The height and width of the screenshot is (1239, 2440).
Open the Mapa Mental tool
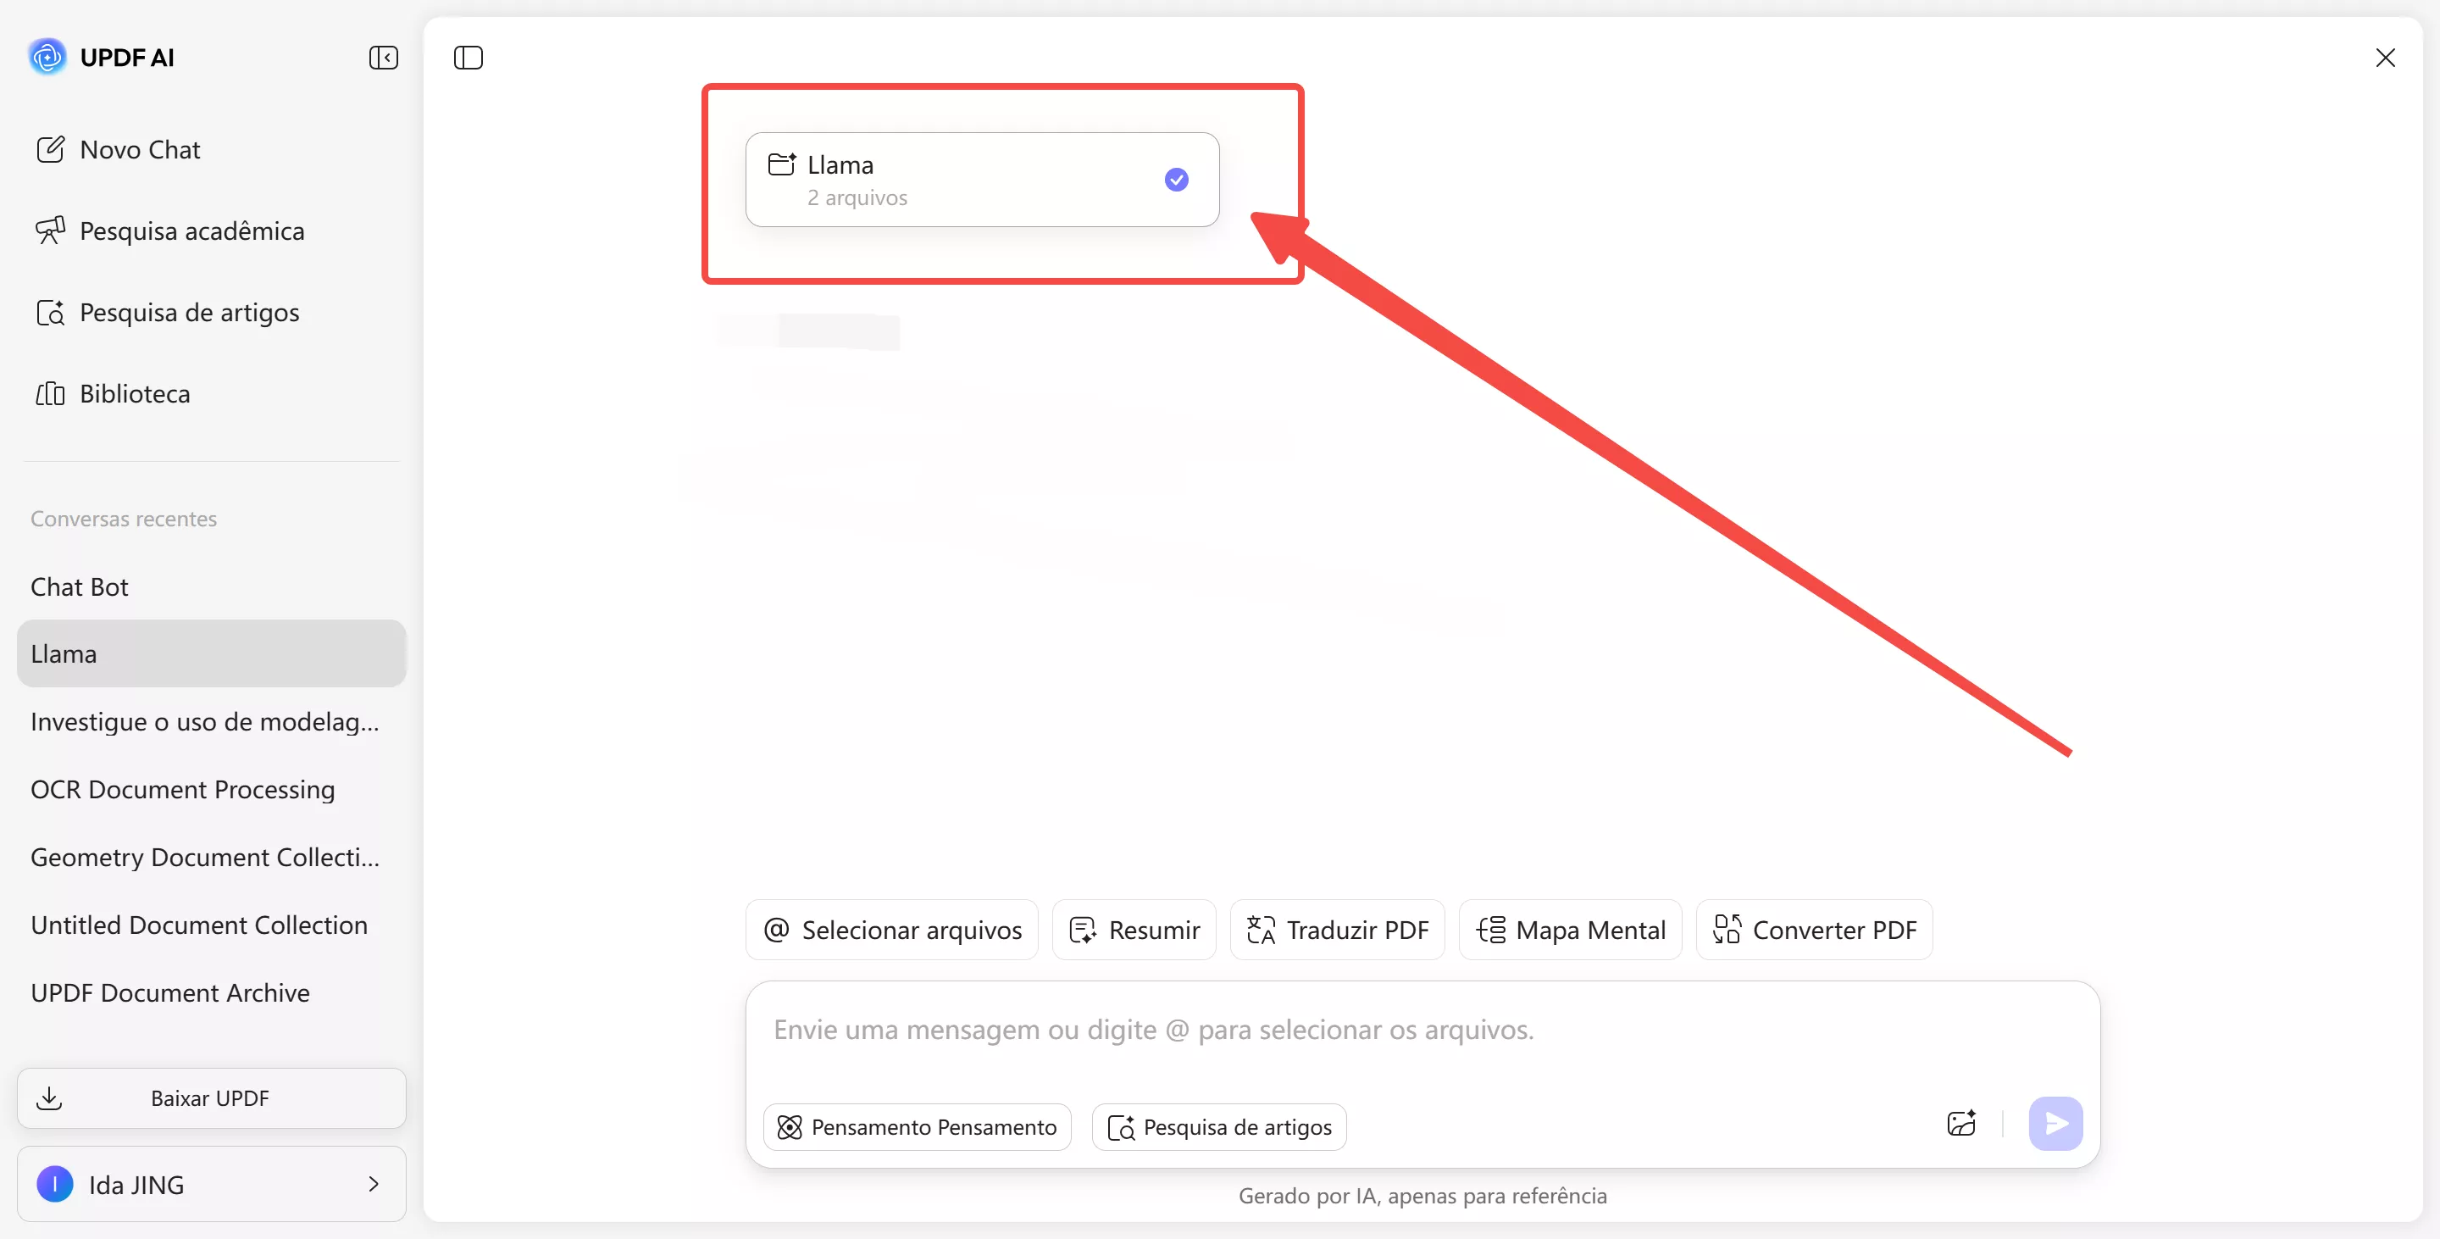coord(1570,929)
